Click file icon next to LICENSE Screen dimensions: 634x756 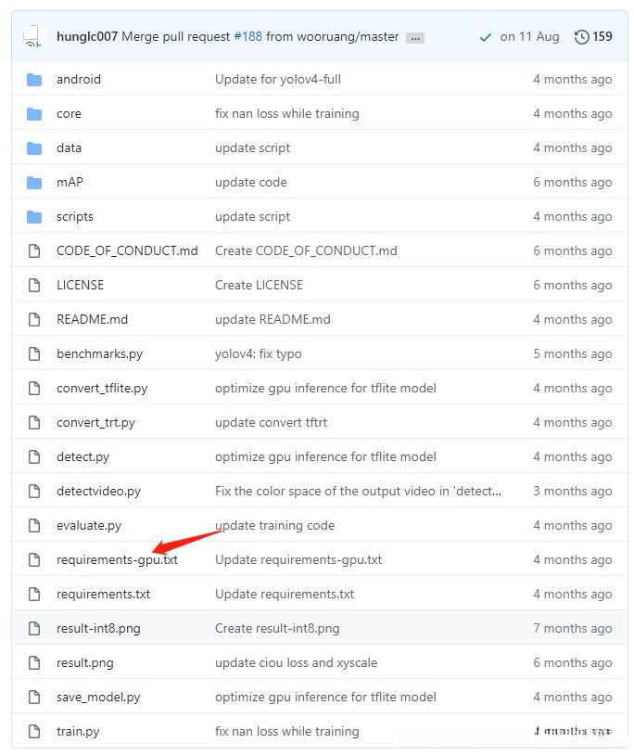click(x=34, y=285)
